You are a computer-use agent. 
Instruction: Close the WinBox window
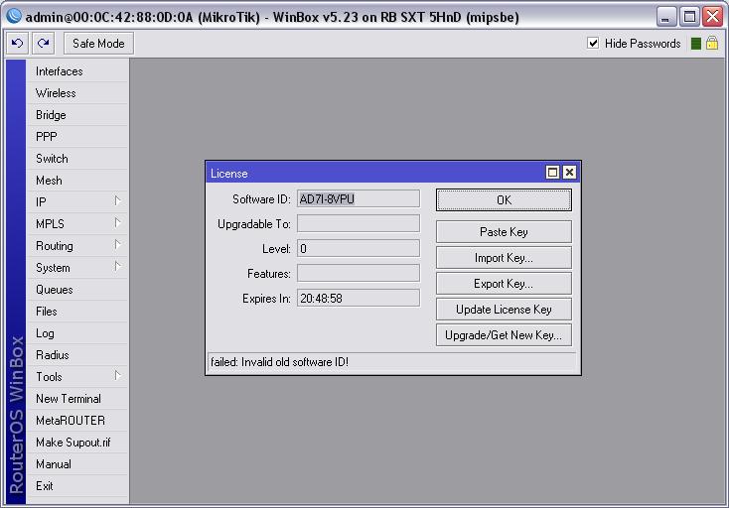click(713, 17)
